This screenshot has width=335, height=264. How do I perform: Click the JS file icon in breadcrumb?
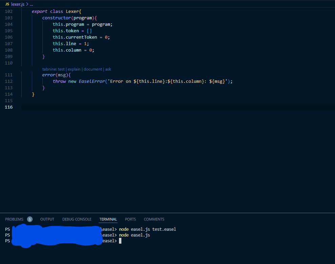(x=7, y=4)
